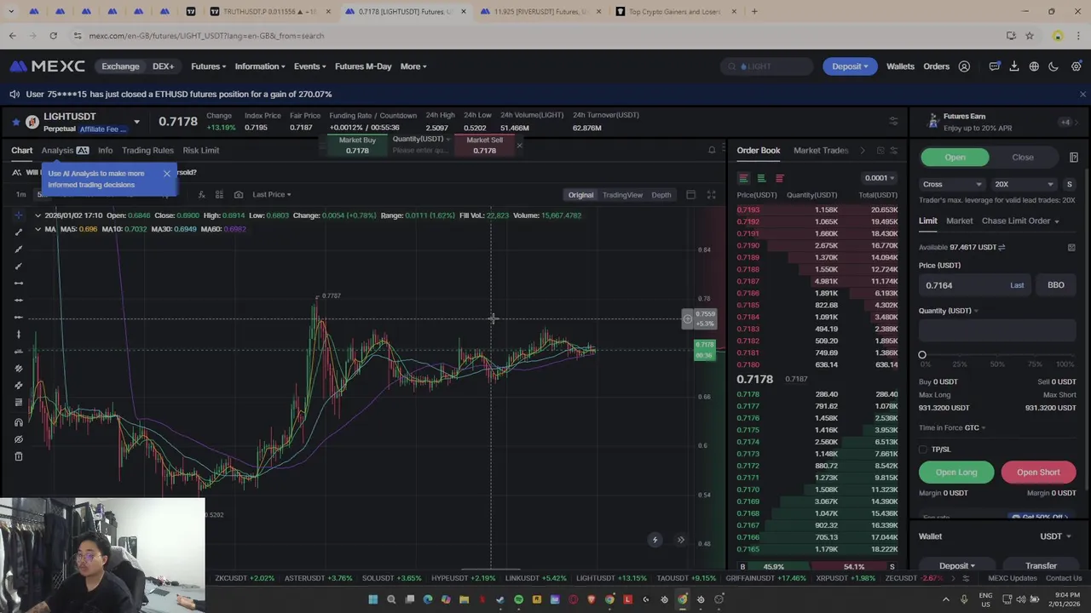Favorite LIGHTUSDT with the star icon
Viewport: 1091px width, 613px height.
15,123
